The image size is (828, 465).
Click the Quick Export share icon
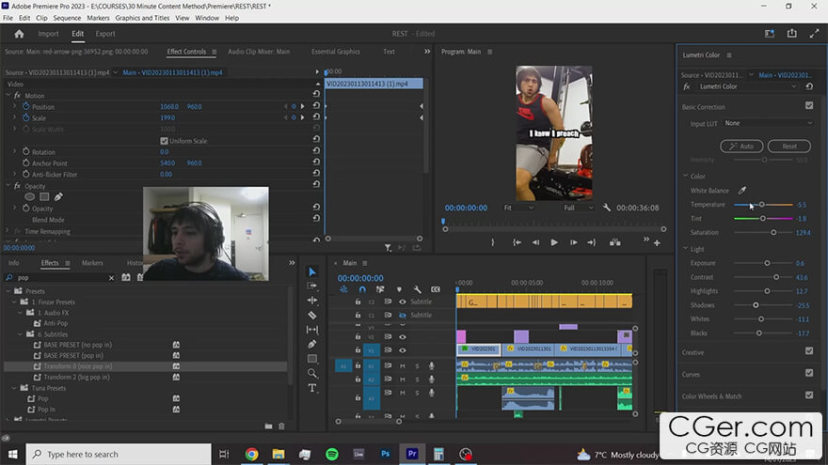(x=791, y=33)
